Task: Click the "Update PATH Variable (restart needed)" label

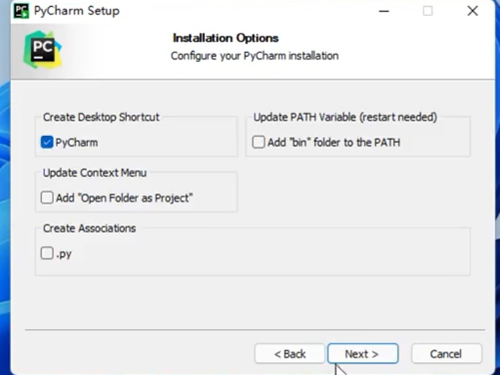Action: click(345, 117)
